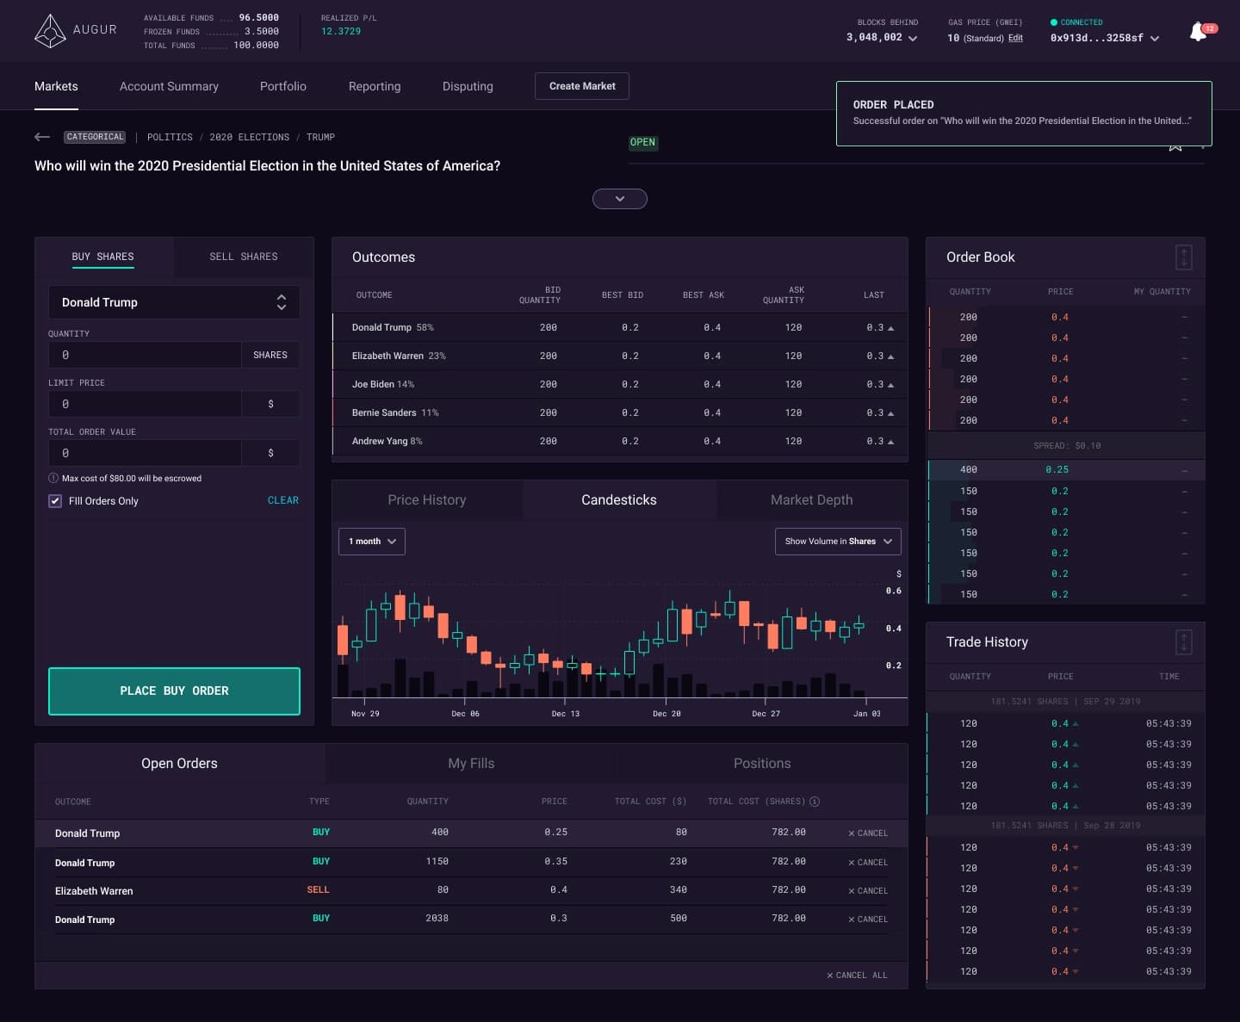Image resolution: width=1240 pixels, height=1022 pixels.
Task: Click the Realized P/L value 12.3729
Action: coord(341,31)
